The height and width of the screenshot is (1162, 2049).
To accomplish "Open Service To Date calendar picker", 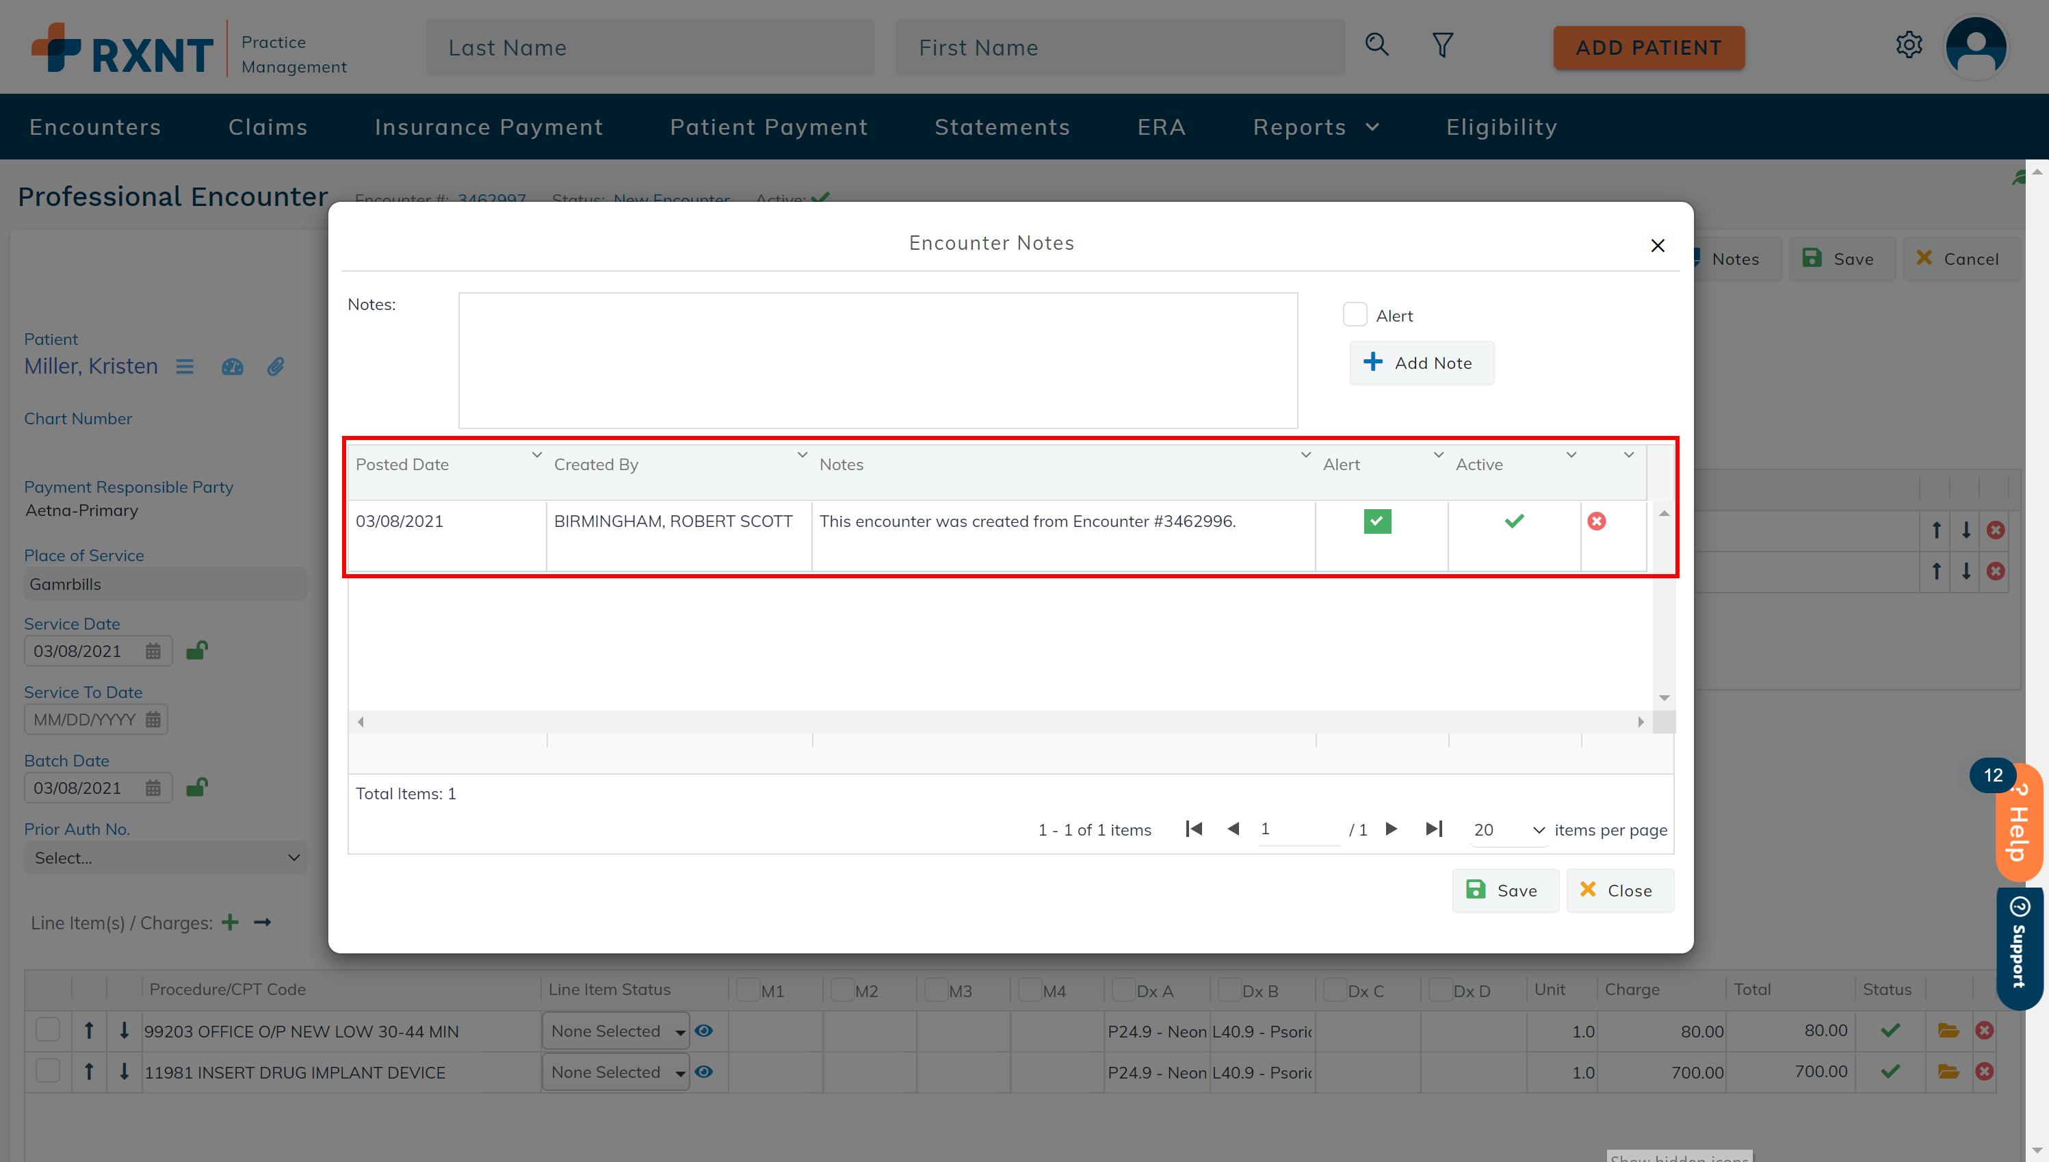I will coord(153,720).
